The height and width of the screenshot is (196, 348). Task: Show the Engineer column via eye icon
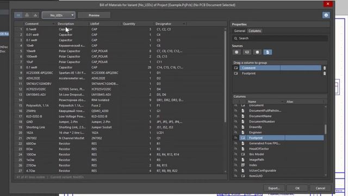[235, 132]
